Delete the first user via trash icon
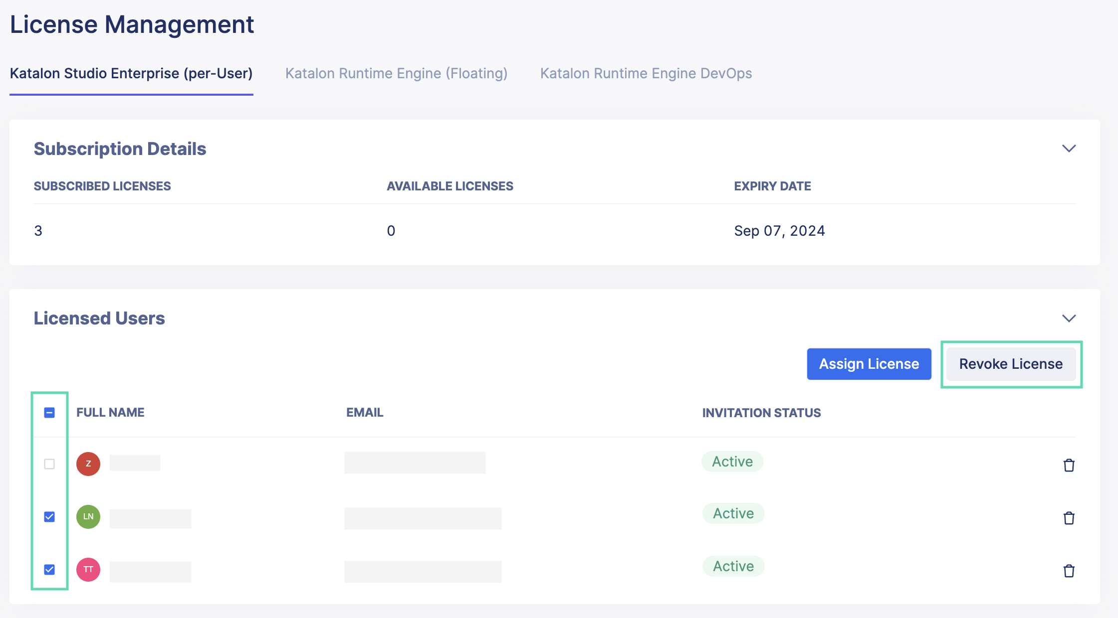The height and width of the screenshot is (618, 1118). [1070, 465]
